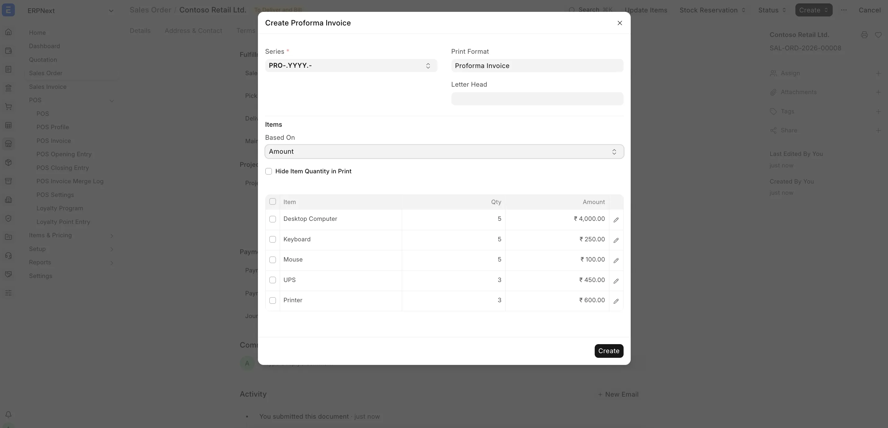Open the Based On Amount dropdown
Image resolution: width=888 pixels, height=428 pixels.
pos(444,152)
